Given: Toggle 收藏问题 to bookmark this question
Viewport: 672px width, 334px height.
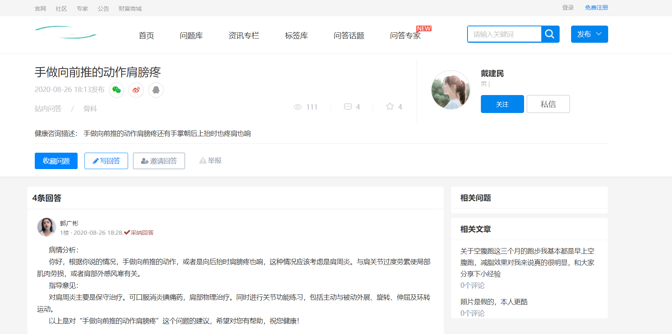Looking at the screenshot, I should pyautogui.click(x=56, y=161).
